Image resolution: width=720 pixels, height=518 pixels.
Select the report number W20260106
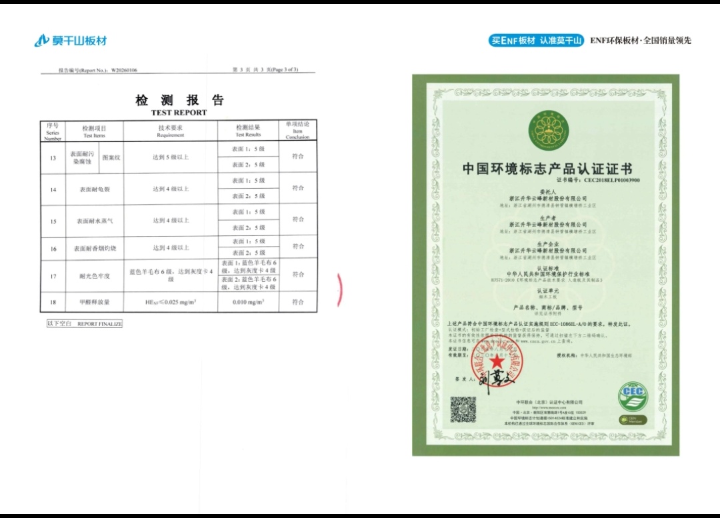[124, 70]
